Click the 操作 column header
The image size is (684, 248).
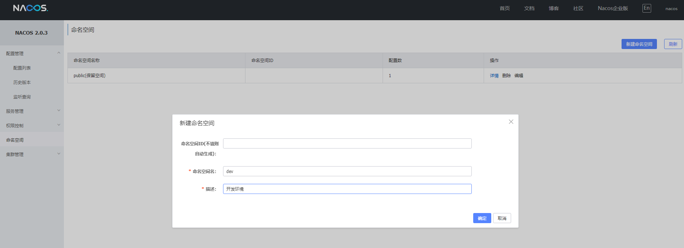[583, 61]
